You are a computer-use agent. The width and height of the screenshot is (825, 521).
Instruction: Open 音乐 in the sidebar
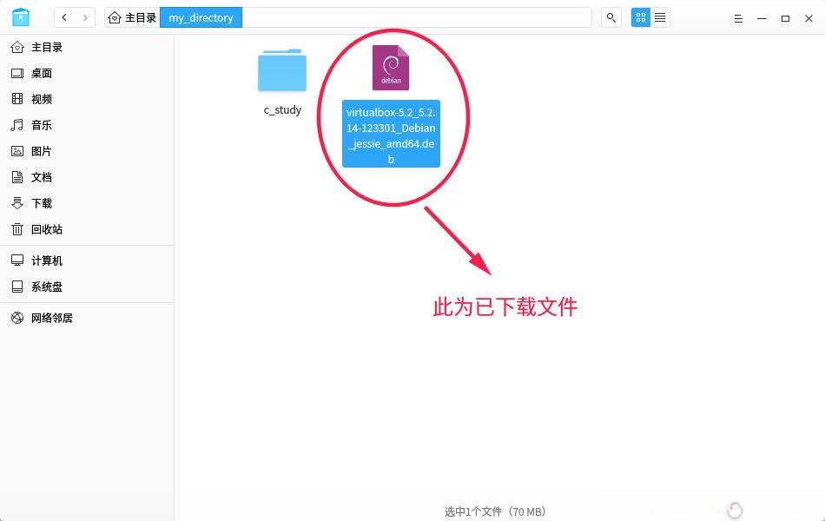[x=87, y=125]
